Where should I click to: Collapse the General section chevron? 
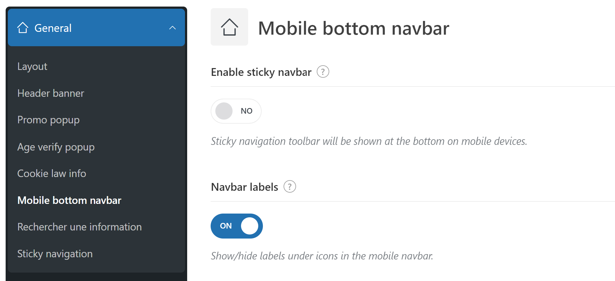point(172,28)
